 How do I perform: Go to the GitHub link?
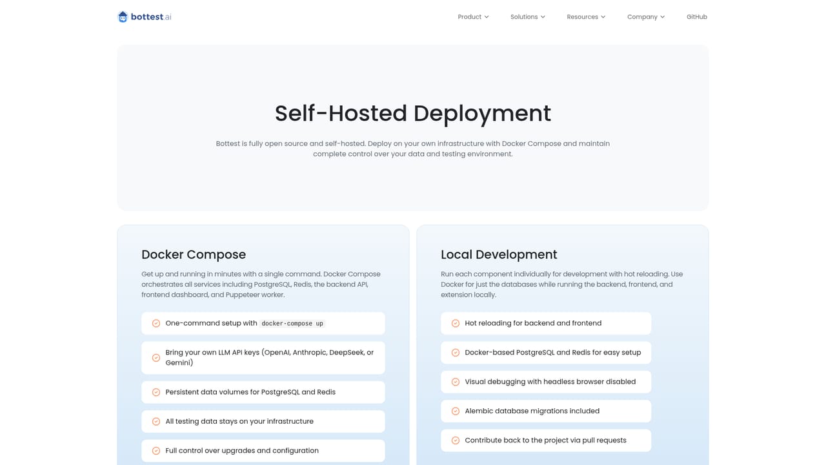[697, 17]
